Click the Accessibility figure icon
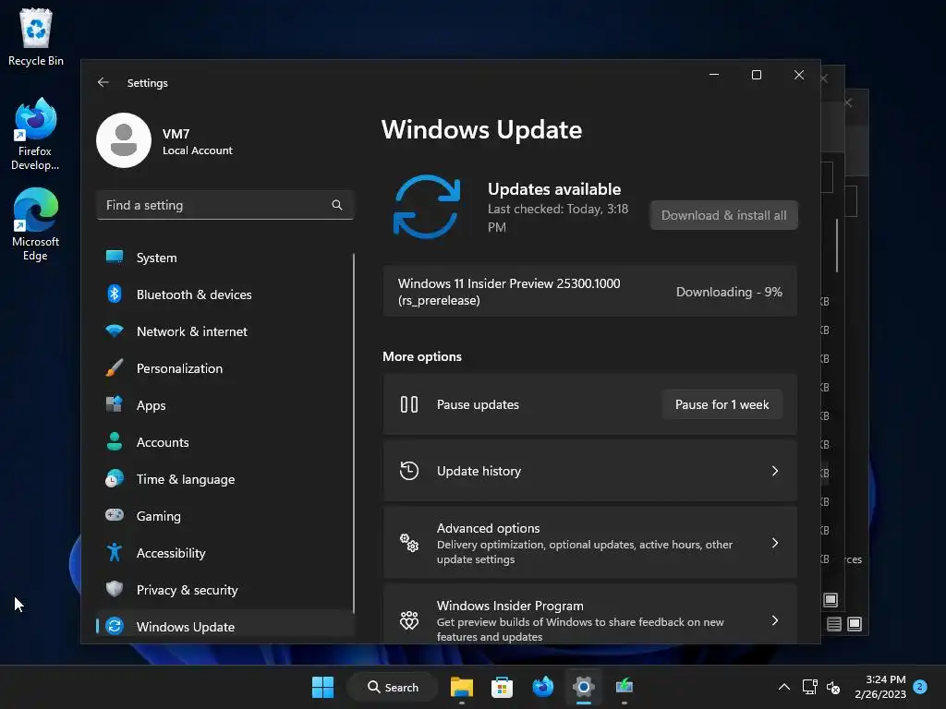Viewport: 946px width, 709px height. (115, 552)
